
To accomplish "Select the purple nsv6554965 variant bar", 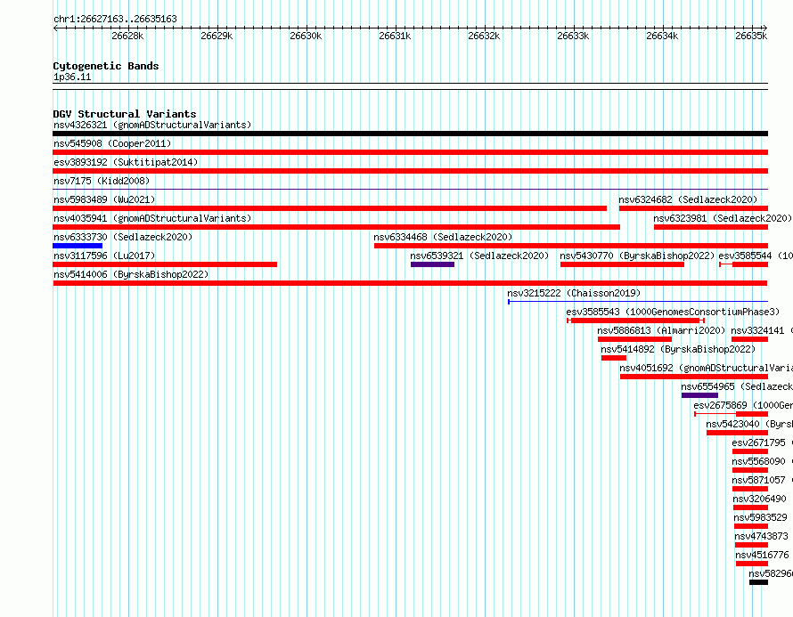I will [x=700, y=395].
